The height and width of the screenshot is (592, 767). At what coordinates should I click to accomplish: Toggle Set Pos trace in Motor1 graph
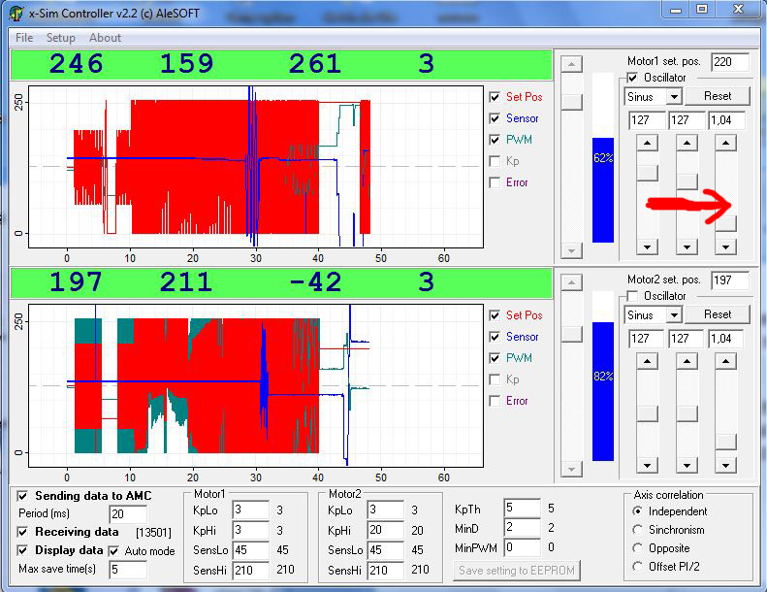point(495,97)
